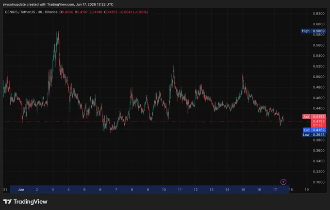Click the TradingView logo at bottom

(25, 202)
